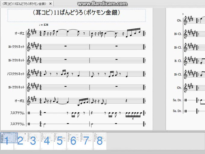Close the 11ばんどうろ score tab
This screenshot has height=154, width=205.
coord(50,4)
